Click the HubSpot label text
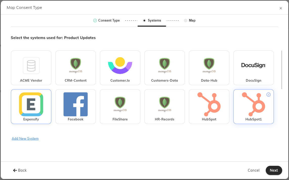The height and width of the screenshot is (180, 289). [x=209, y=119]
